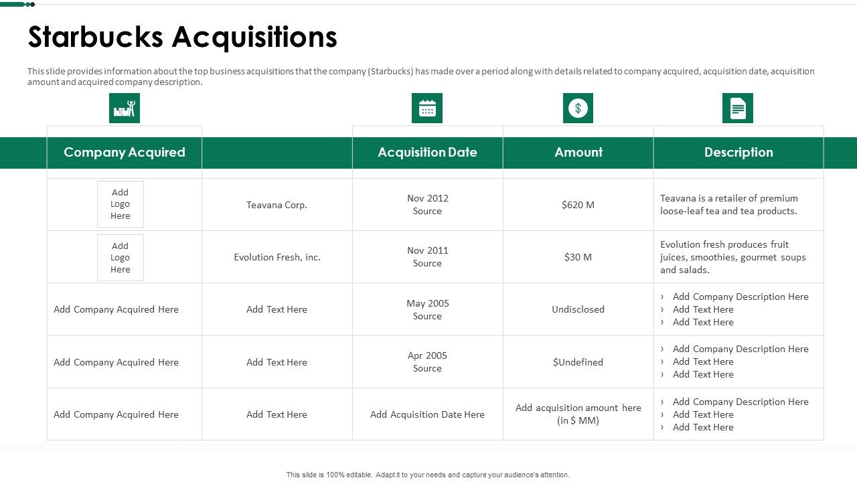Select the 'Apr 2005 Source' date cell

click(428, 362)
